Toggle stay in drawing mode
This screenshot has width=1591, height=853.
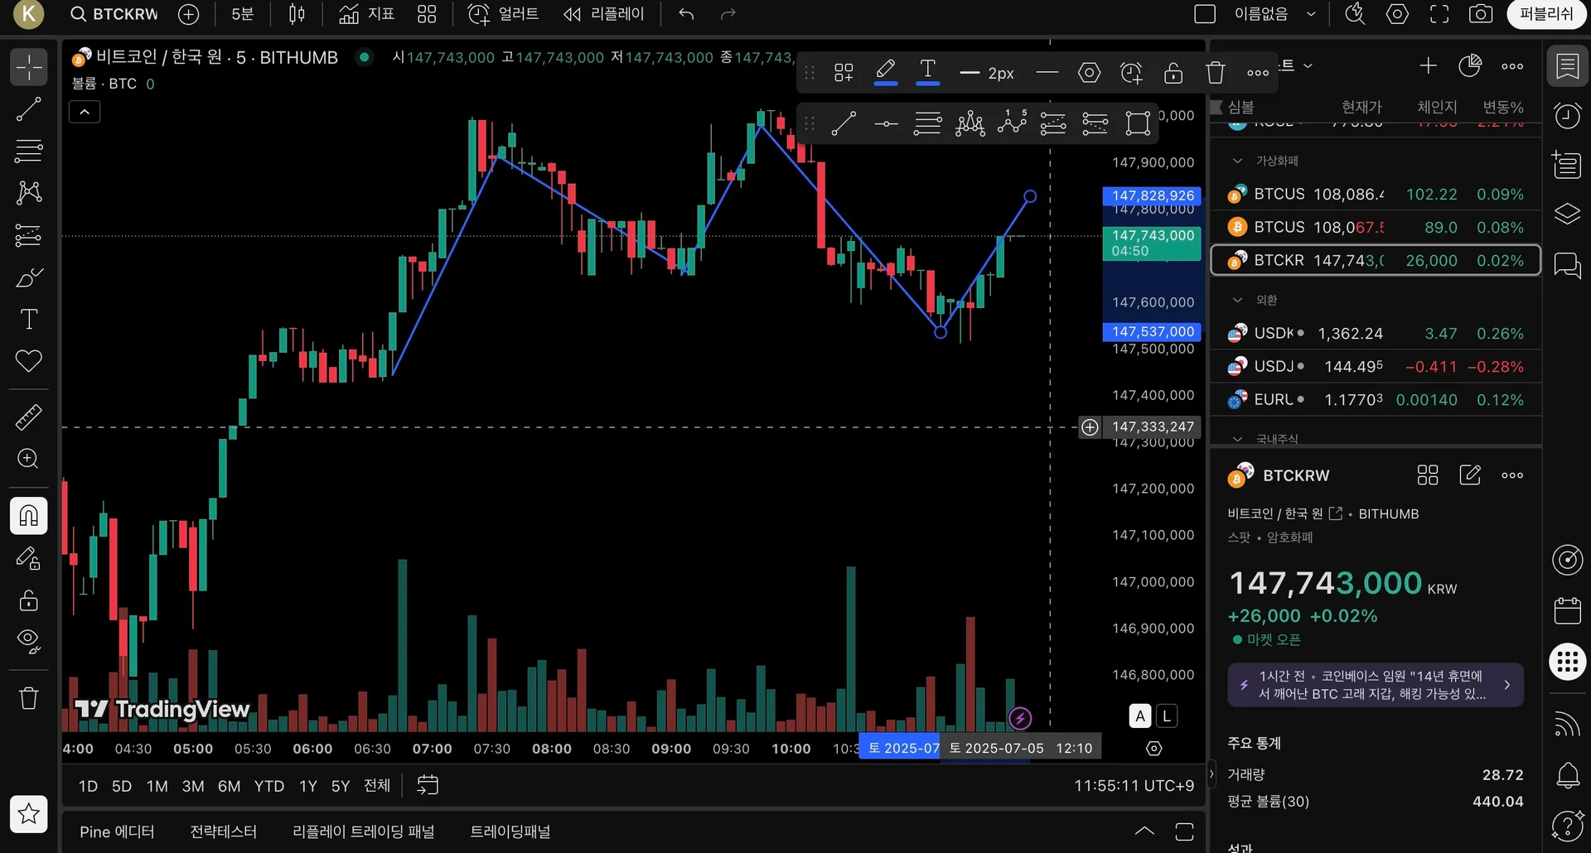(x=29, y=558)
